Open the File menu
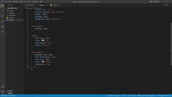Image resolution: width=172 pixels, height=97 pixels. pyautogui.click(x=6, y=2)
